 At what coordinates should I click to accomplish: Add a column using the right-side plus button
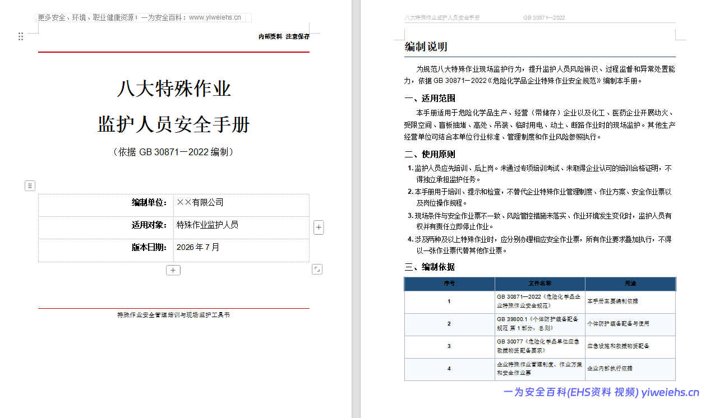click(319, 227)
